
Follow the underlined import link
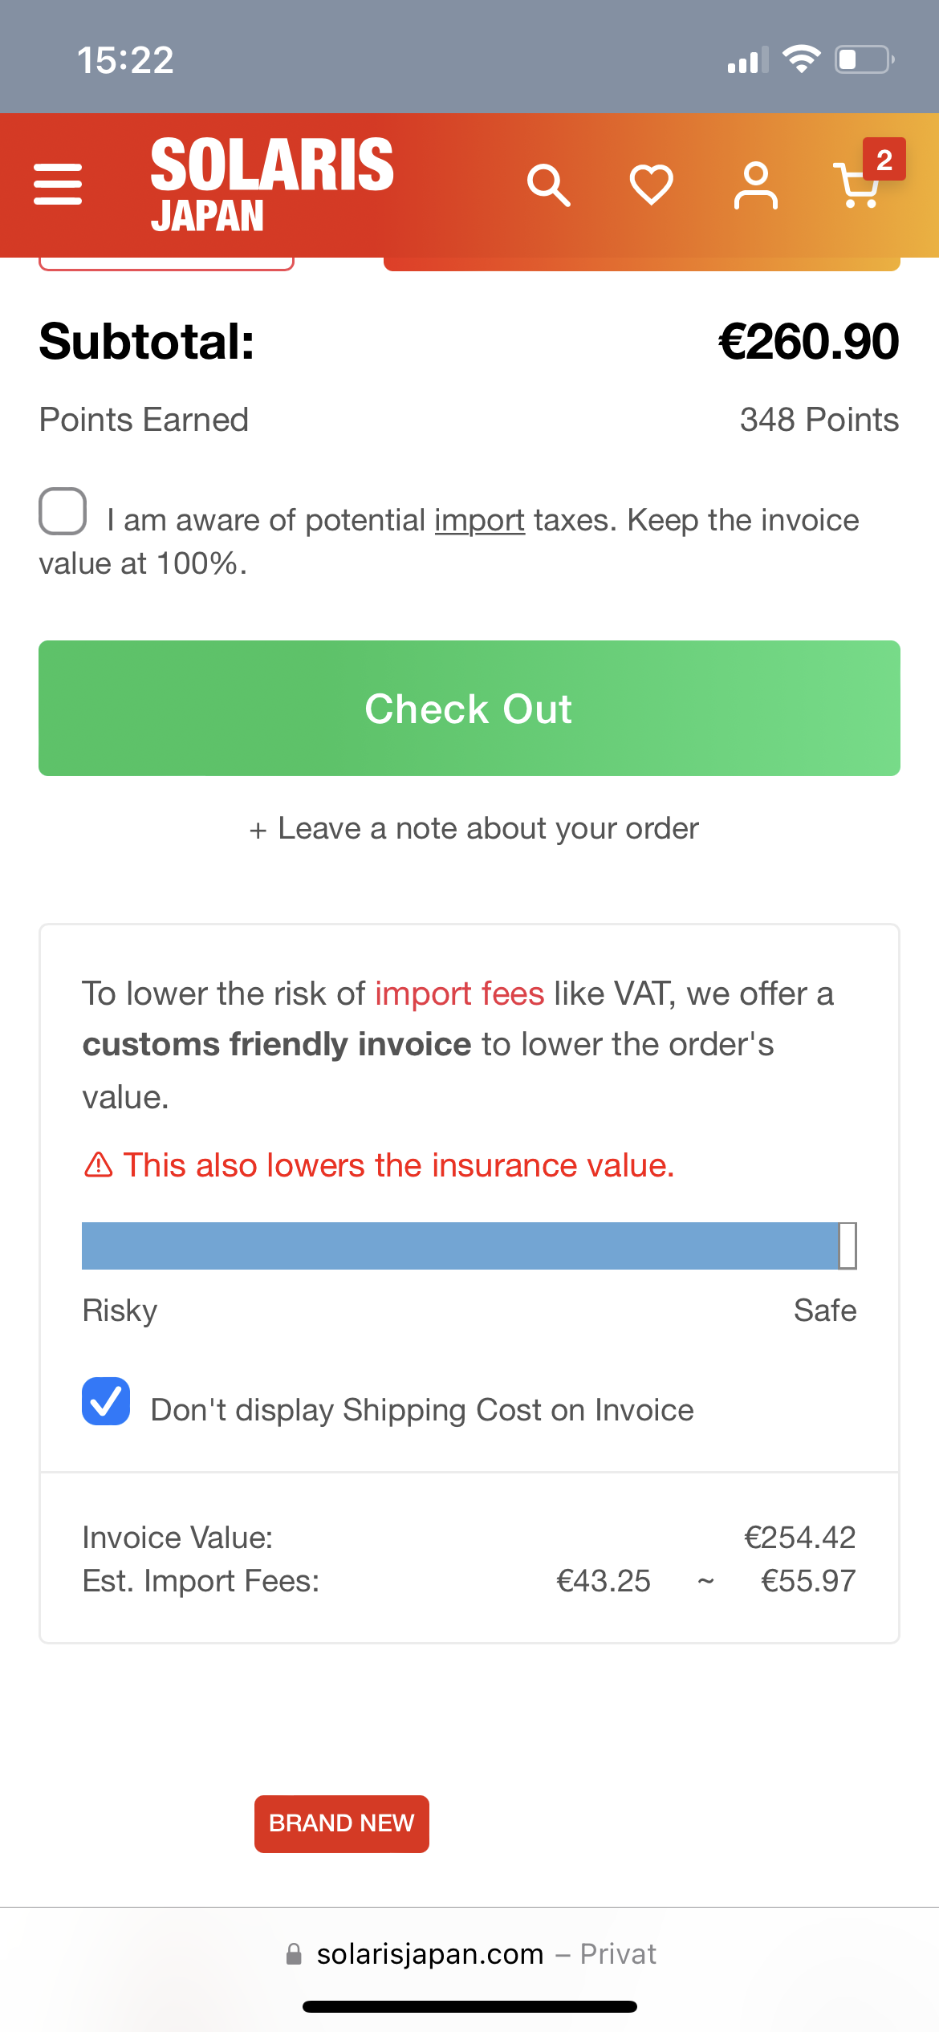pyautogui.click(x=479, y=520)
